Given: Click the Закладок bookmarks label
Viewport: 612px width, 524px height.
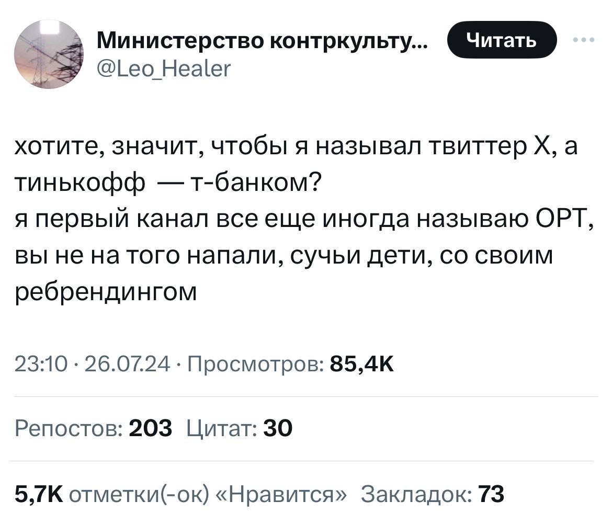Looking at the screenshot, I should [417, 493].
